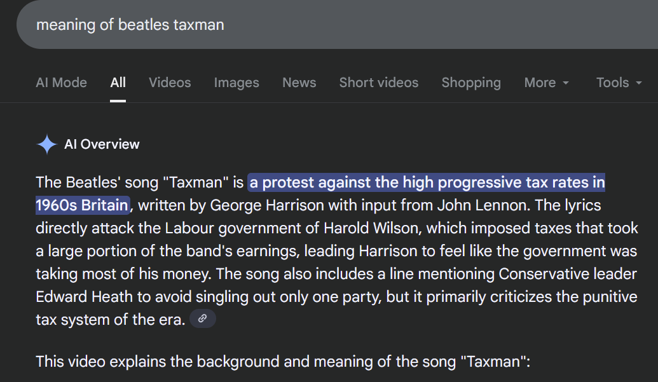Viewport: 658px width, 382px height.
Task: Open the Videos tab
Action: [x=170, y=83]
